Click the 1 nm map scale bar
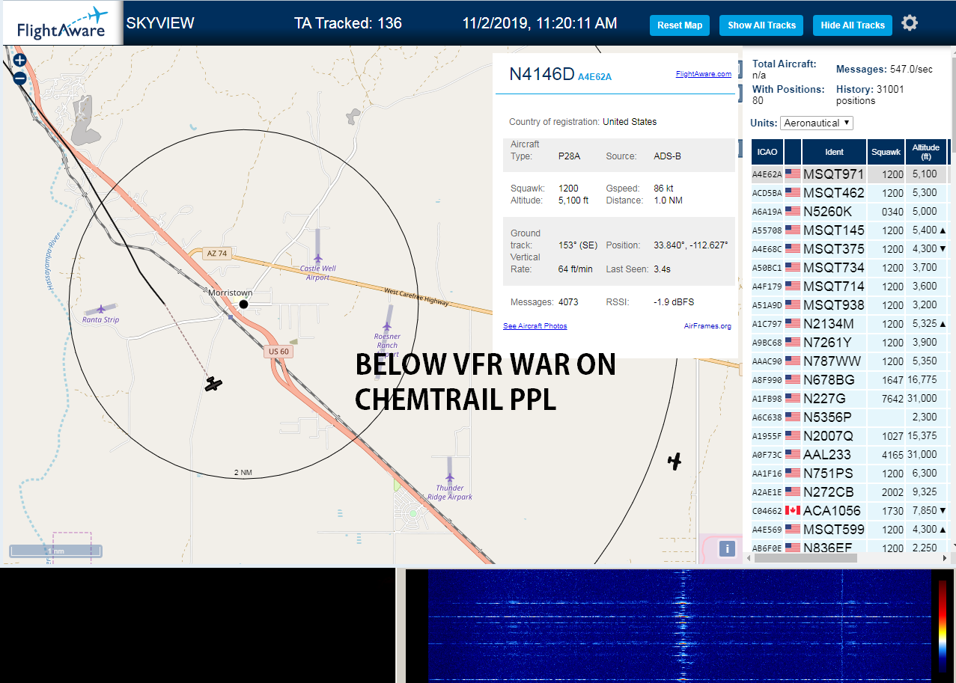Screen dimensions: 956x683 55,551
